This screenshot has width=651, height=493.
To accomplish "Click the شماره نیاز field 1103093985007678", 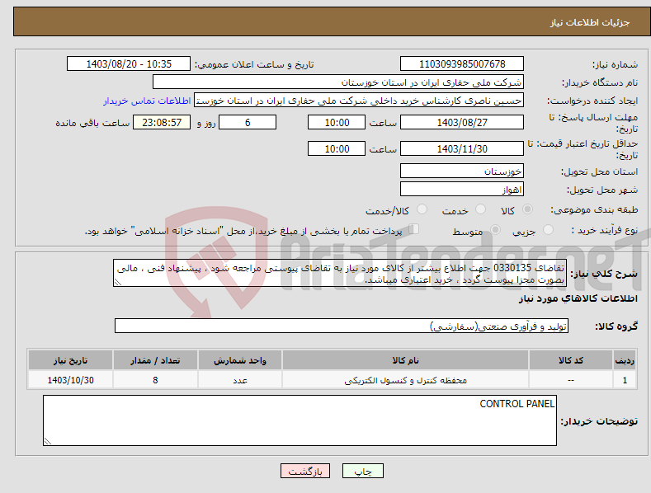I will coord(462,64).
